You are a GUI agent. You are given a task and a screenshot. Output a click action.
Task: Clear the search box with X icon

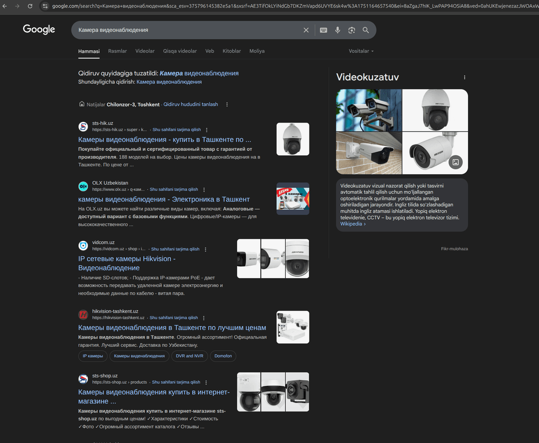click(306, 30)
